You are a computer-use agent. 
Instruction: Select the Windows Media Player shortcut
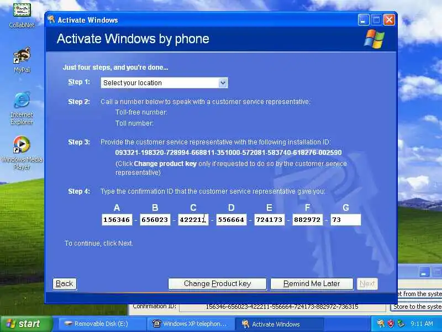[22, 153]
